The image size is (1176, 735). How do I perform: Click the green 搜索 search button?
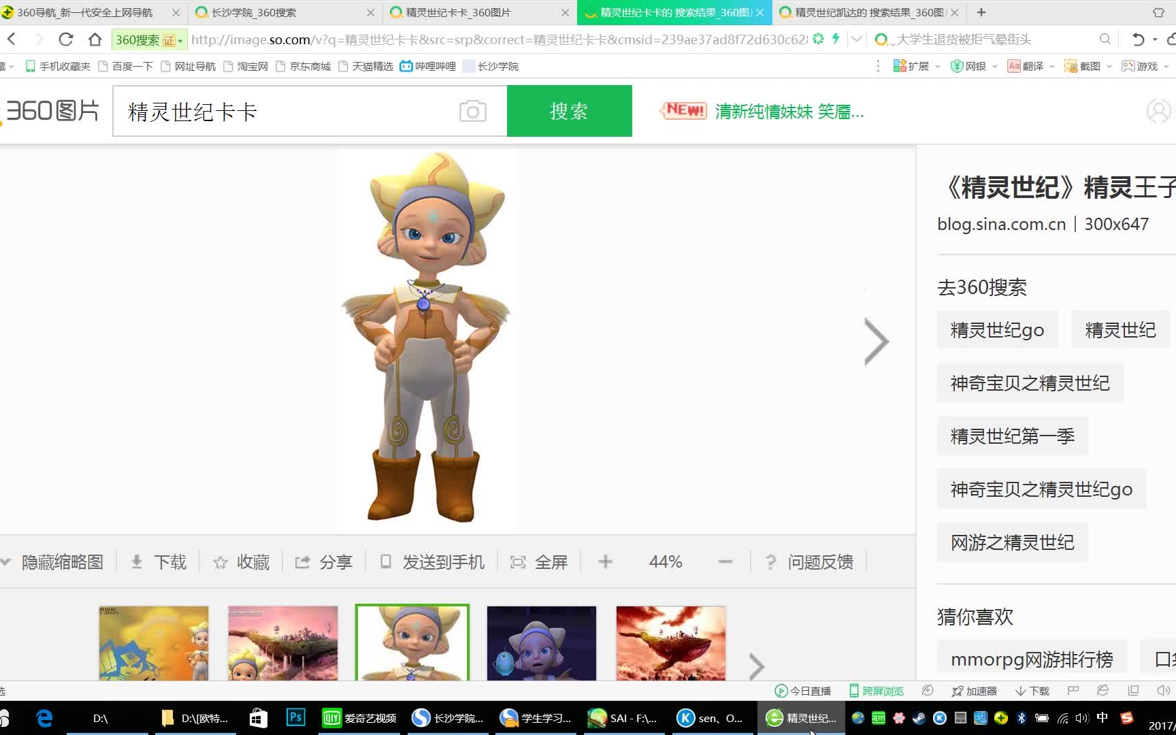tap(569, 111)
